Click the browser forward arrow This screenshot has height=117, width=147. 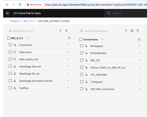[x=13, y=5]
